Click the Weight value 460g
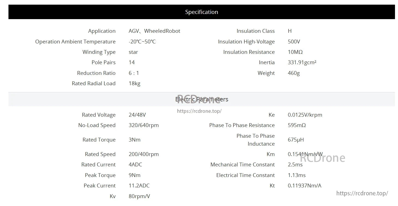The width and height of the screenshot is (398, 206). [294, 73]
